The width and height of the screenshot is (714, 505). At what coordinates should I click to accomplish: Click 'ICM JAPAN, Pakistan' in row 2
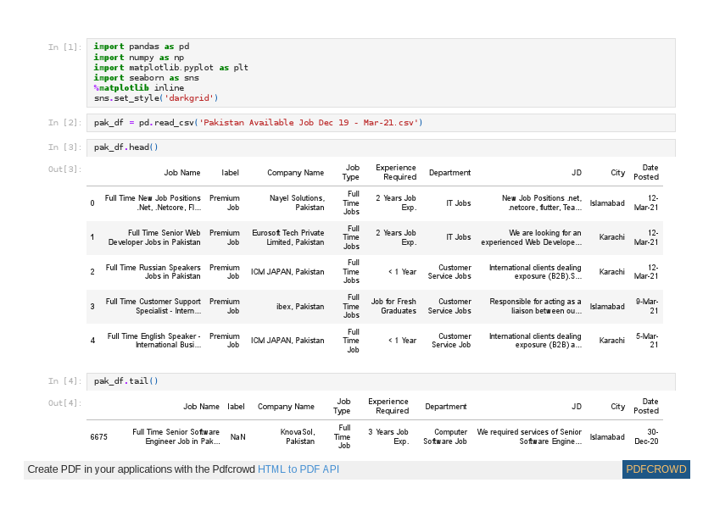287,272
